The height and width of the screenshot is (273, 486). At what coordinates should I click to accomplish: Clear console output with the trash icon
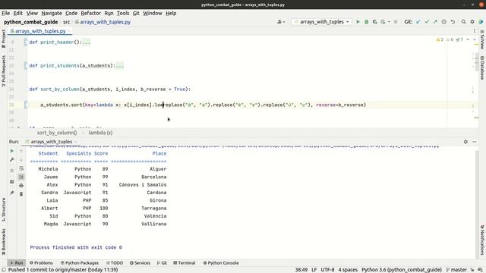click(x=21, y=194)
